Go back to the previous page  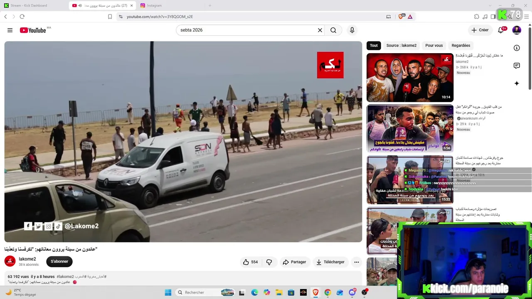tap(5, 17)
